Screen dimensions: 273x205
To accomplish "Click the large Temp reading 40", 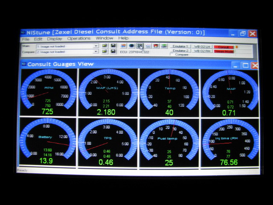I will pyautogui.click(x=169, y=112).
